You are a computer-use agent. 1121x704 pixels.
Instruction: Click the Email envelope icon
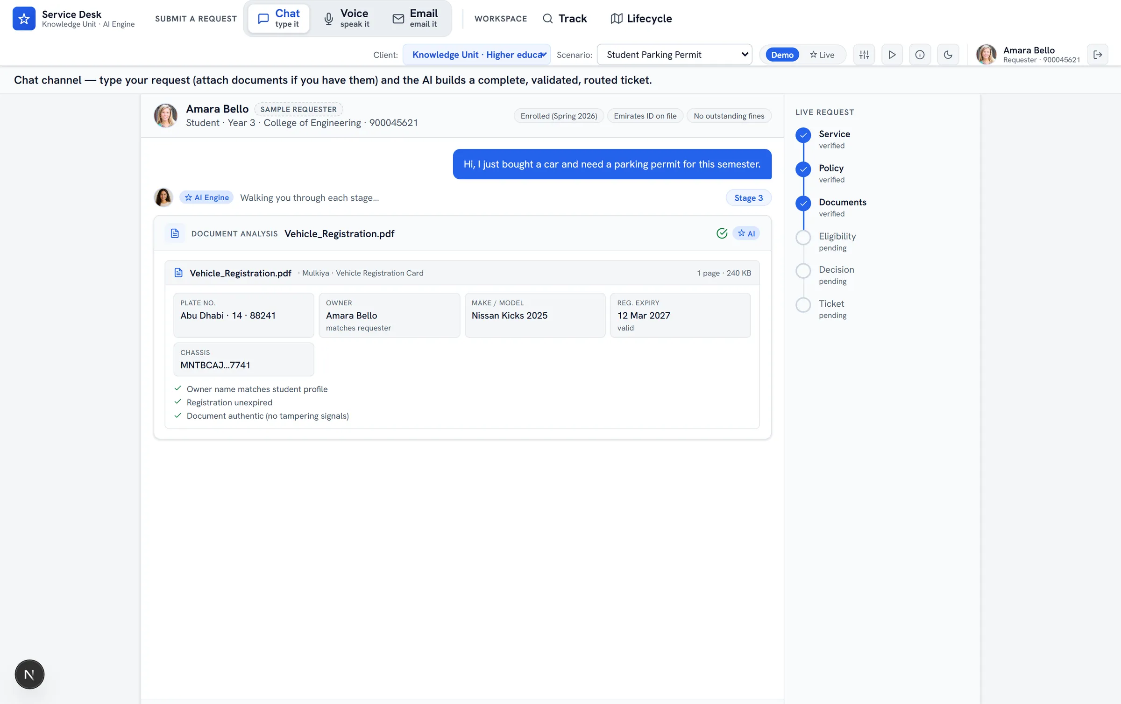tap(398, 19)
